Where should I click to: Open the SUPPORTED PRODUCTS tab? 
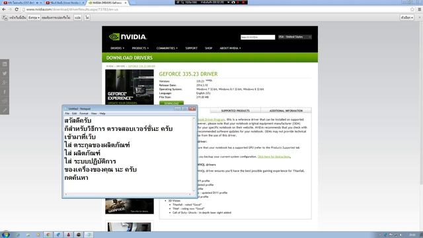pyautogui.click(x=235, y=110)
